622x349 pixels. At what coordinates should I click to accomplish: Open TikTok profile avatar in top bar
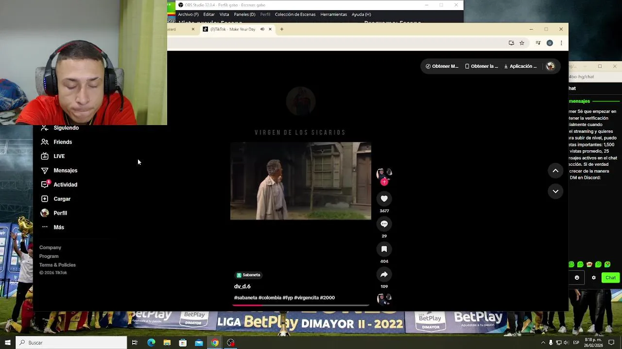point(551,66)
